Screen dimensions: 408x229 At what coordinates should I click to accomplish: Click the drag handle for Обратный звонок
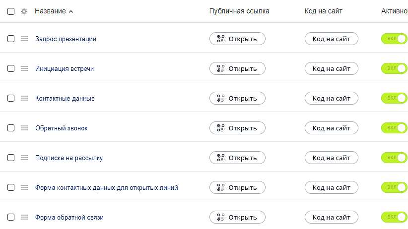[x=24, y=128]
